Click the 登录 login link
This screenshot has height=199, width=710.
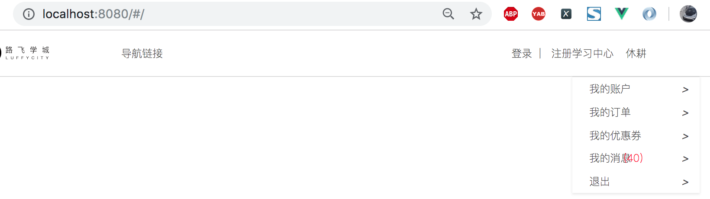coord(522,54)
